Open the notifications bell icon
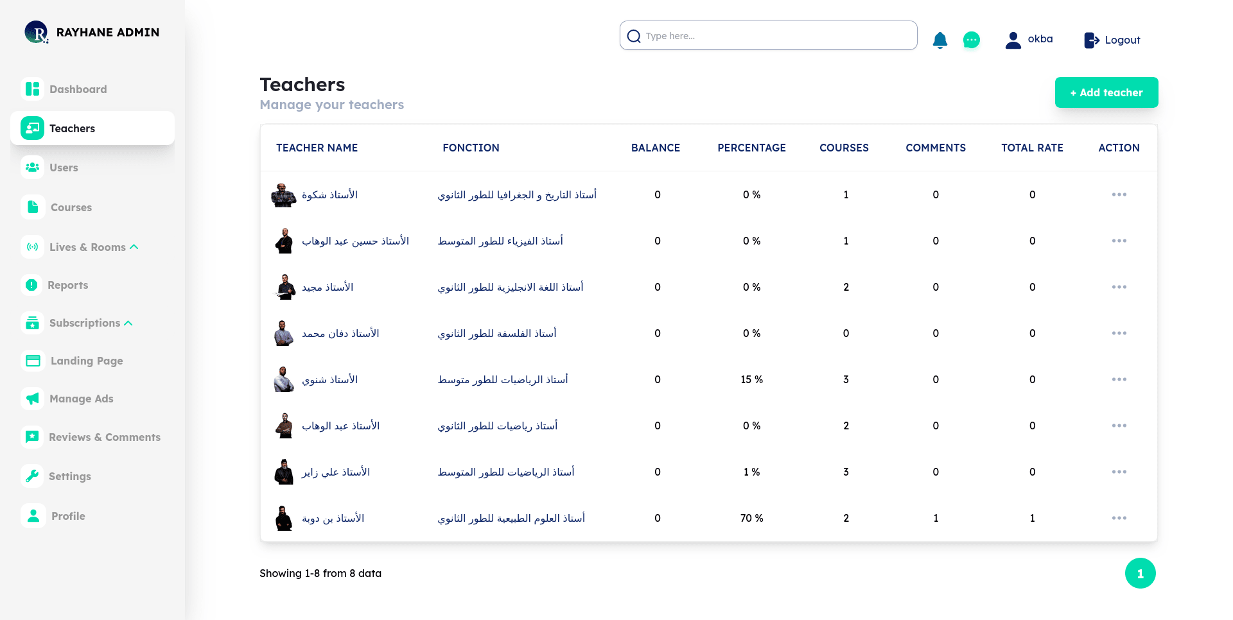1233x620 pixels. (940, 40)
